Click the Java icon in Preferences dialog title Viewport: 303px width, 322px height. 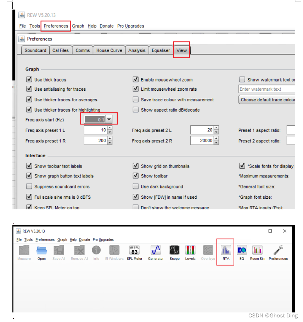point(22,39)
